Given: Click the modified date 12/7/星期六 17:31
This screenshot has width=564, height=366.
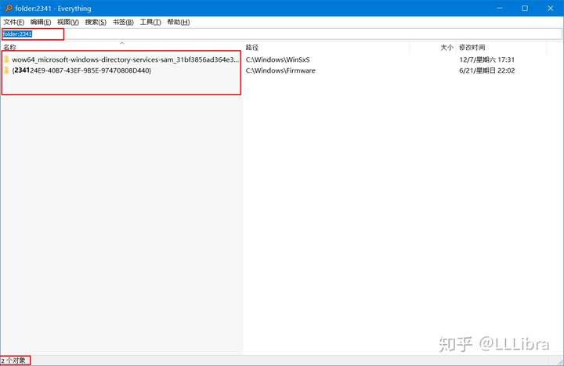Looking at the screenshot, I should 487,59.
